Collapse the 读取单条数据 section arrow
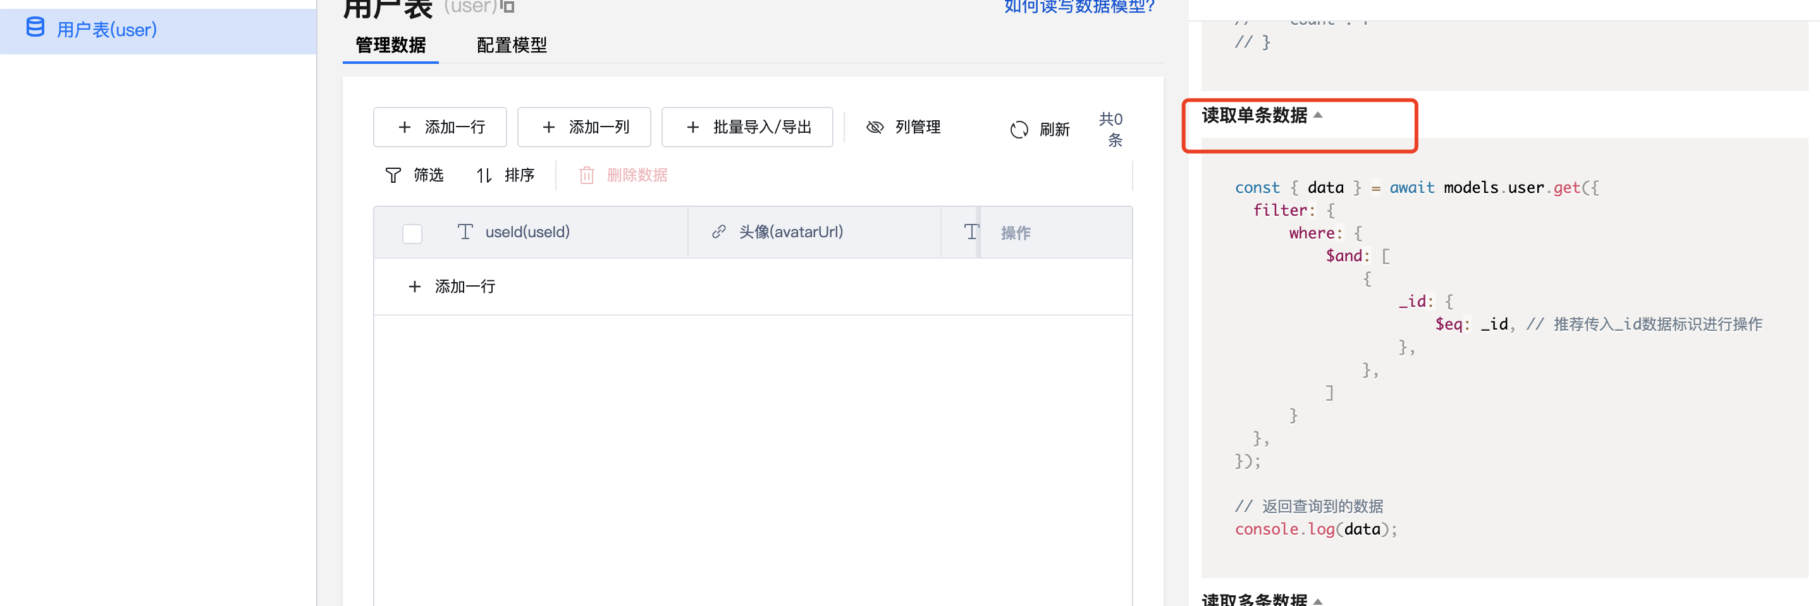The height and width of the screenshot is (606, 1820). 1318,114
